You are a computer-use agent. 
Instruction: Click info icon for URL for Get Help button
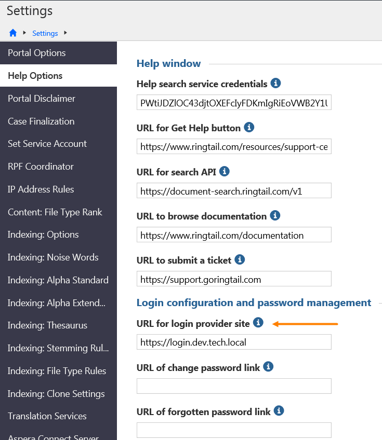249,127
